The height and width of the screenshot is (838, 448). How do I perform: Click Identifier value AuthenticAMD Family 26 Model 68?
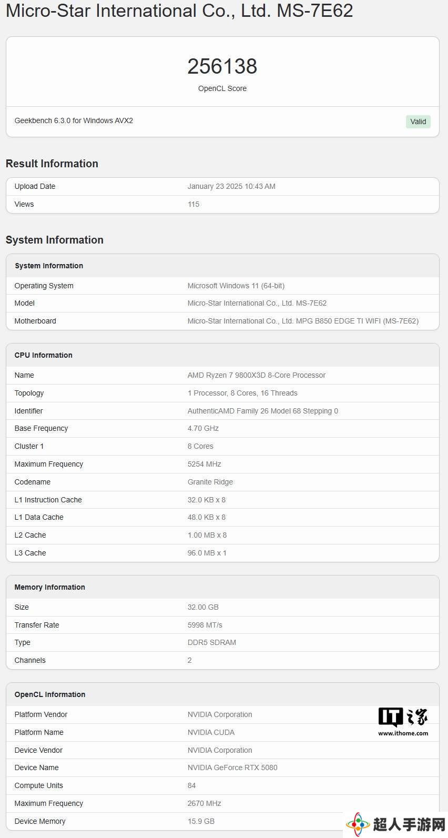[x=263, y=411]
